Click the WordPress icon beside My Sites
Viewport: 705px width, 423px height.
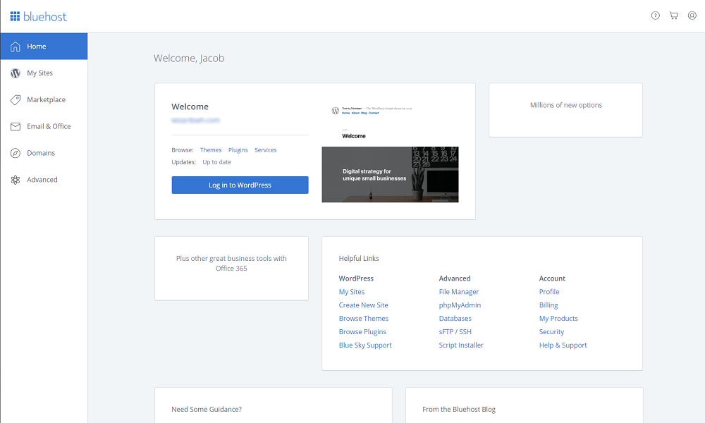coord(16,73)
